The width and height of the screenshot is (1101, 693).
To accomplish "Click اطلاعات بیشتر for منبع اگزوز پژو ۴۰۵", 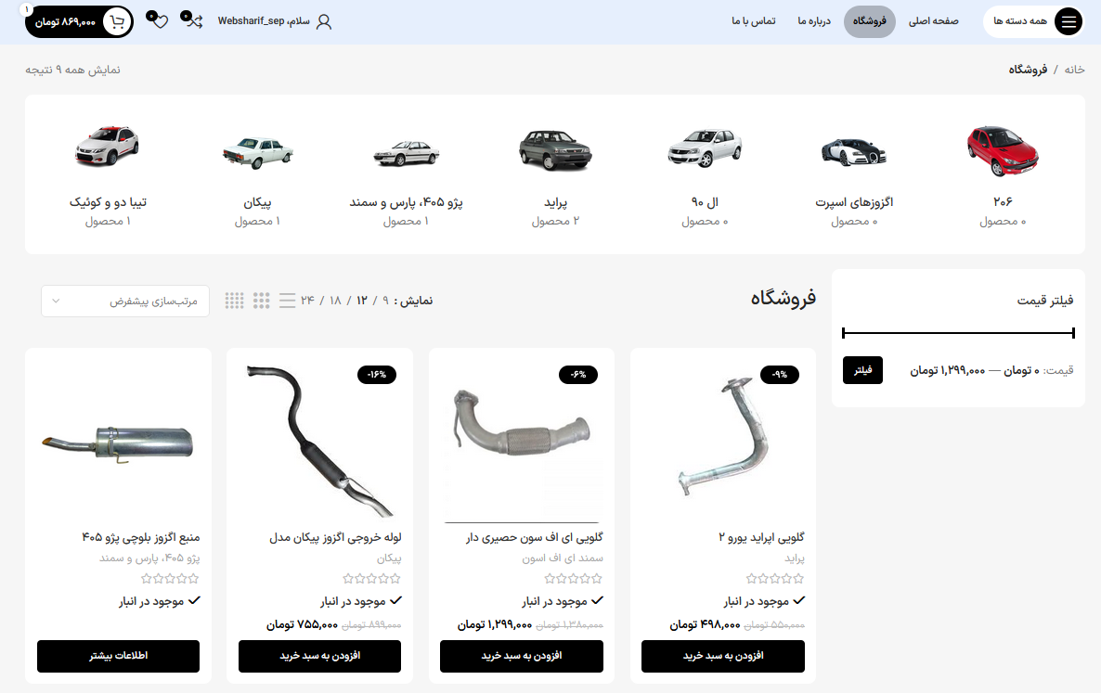I will pos(118,657).
